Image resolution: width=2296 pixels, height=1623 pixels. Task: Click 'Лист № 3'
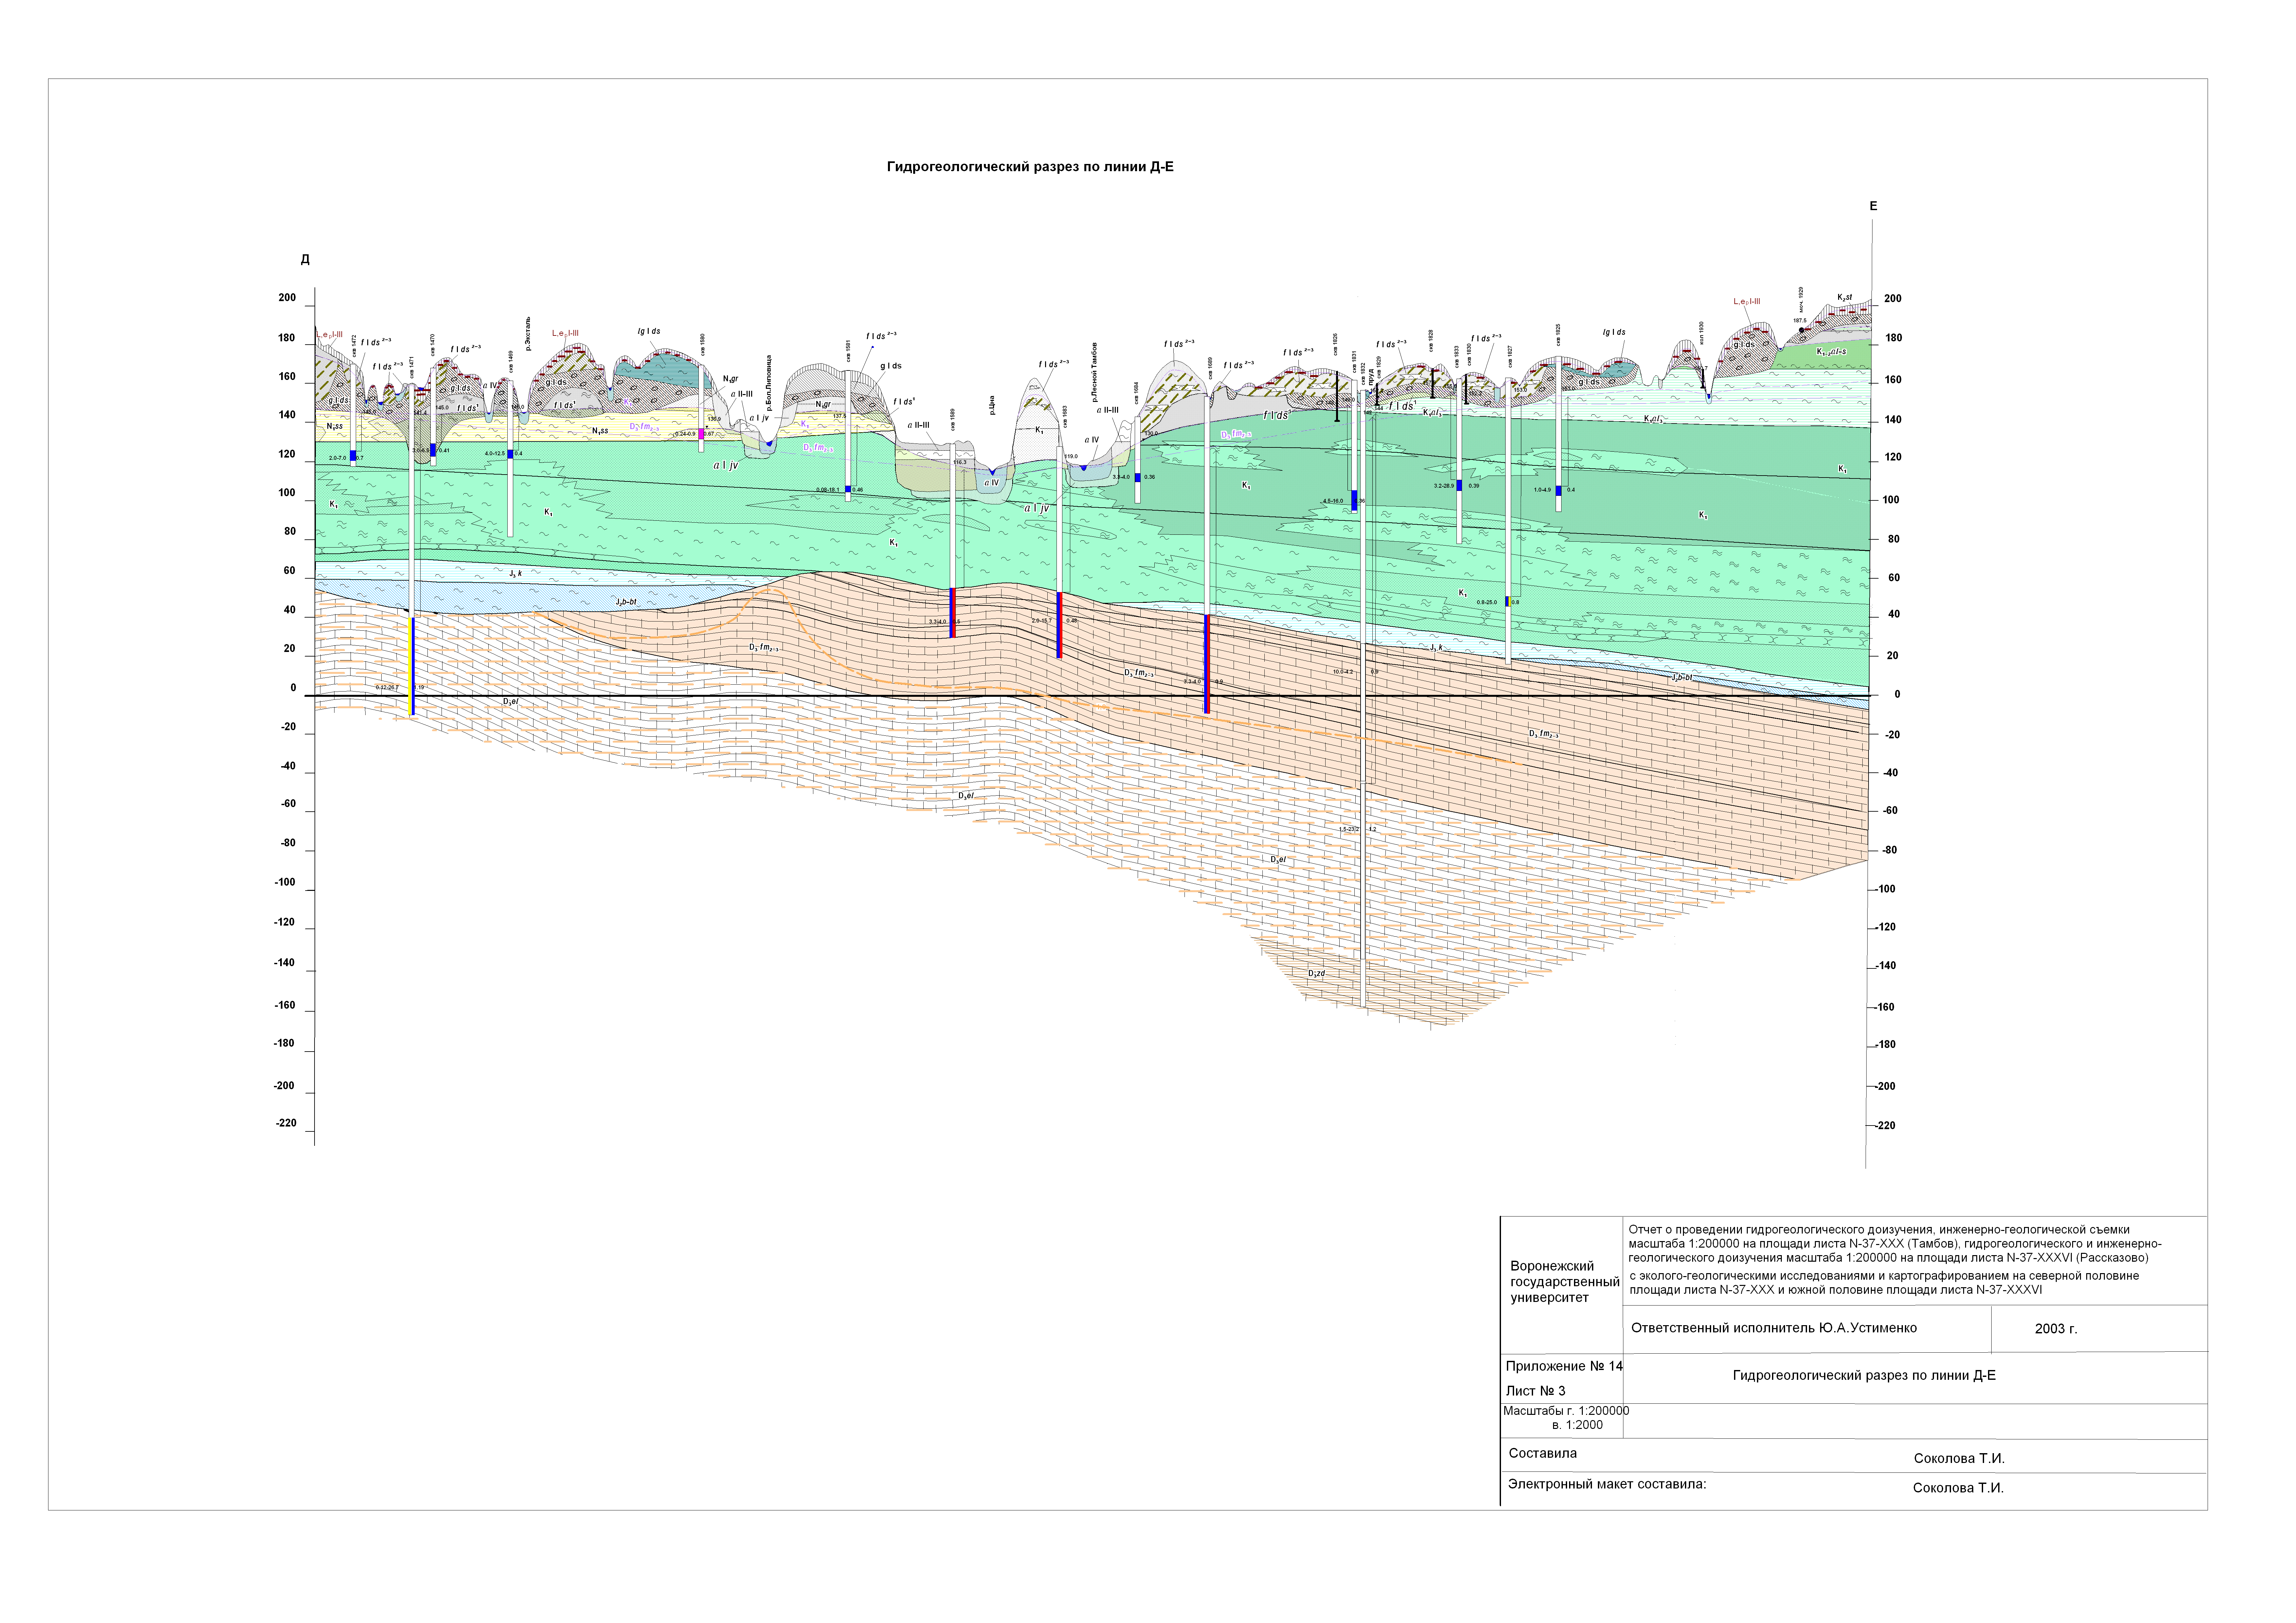(x=1536, y=1391)
